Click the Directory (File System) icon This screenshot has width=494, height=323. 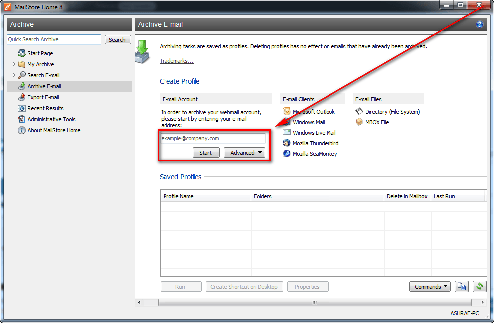[x=359, y=111]
